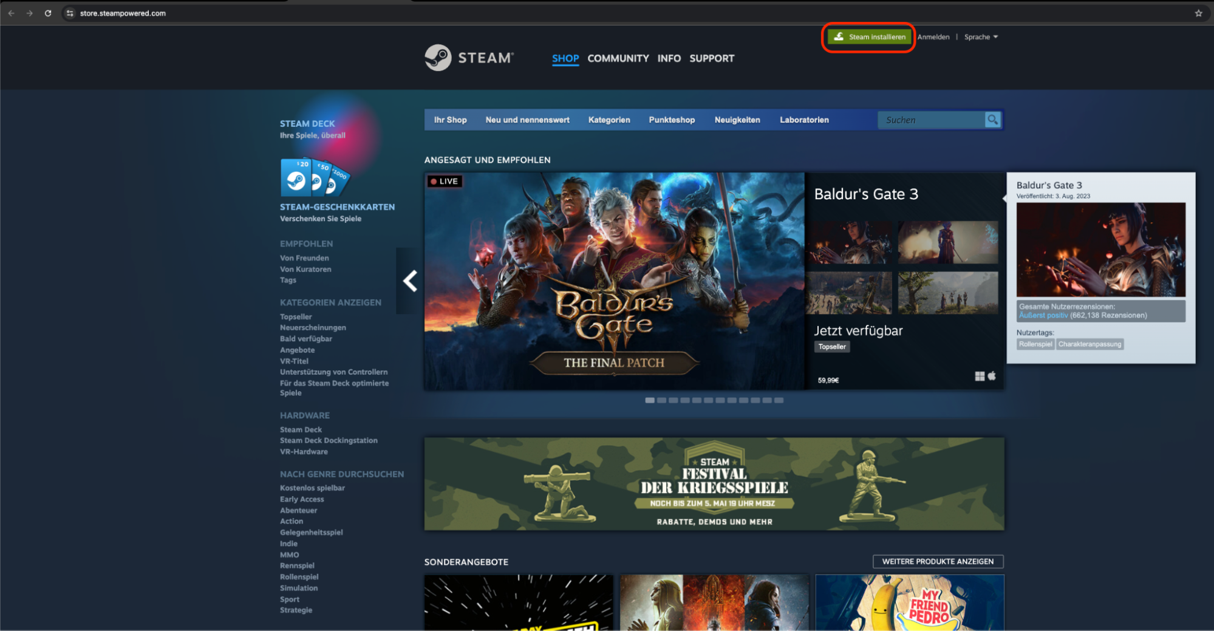Open the Punkteshop menu item
This screenshot has height=631, width=1214.
point(671,120)
